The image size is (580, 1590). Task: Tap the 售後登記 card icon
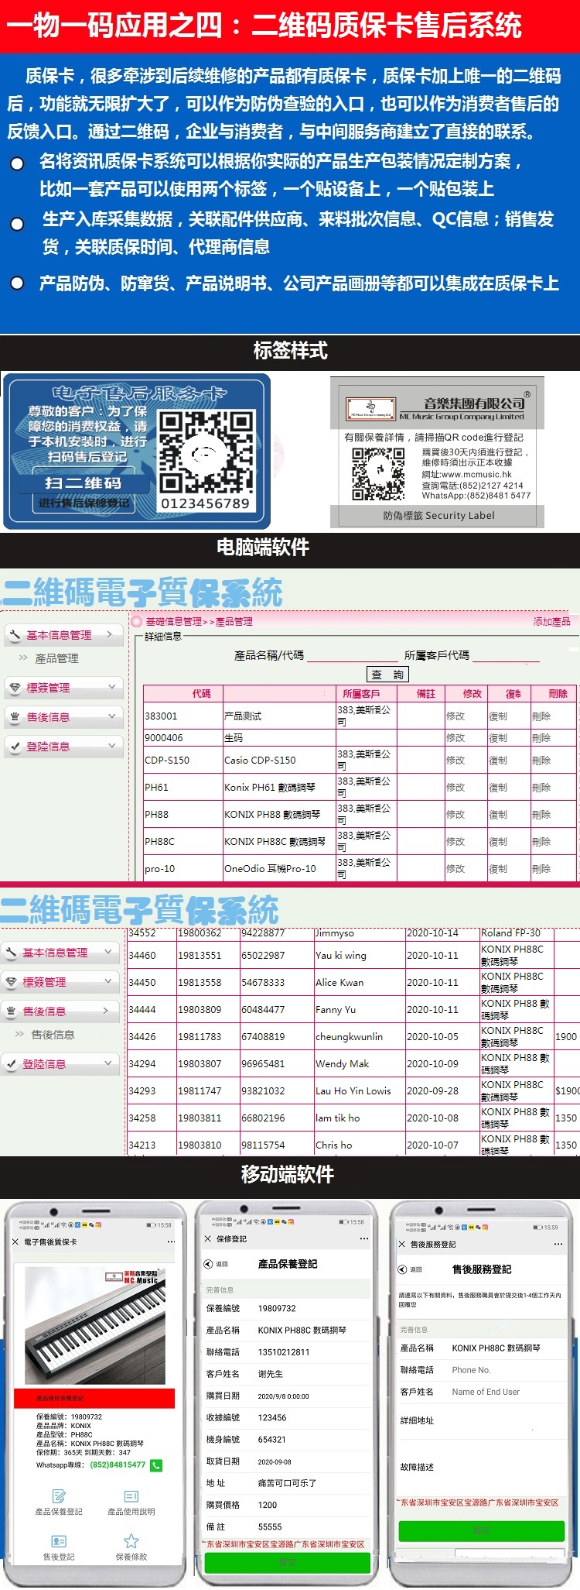coord(59,1541)
